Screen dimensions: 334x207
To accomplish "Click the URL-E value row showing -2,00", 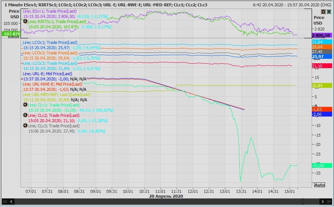I will coord(55,79).
